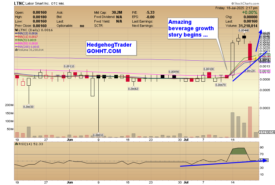
Task: Click the 0.00120 price label
Action: [x=250, y=71]
